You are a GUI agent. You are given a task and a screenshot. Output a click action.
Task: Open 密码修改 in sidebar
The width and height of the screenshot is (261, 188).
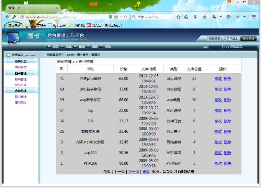pyautogui.click(x=21, y=67)
